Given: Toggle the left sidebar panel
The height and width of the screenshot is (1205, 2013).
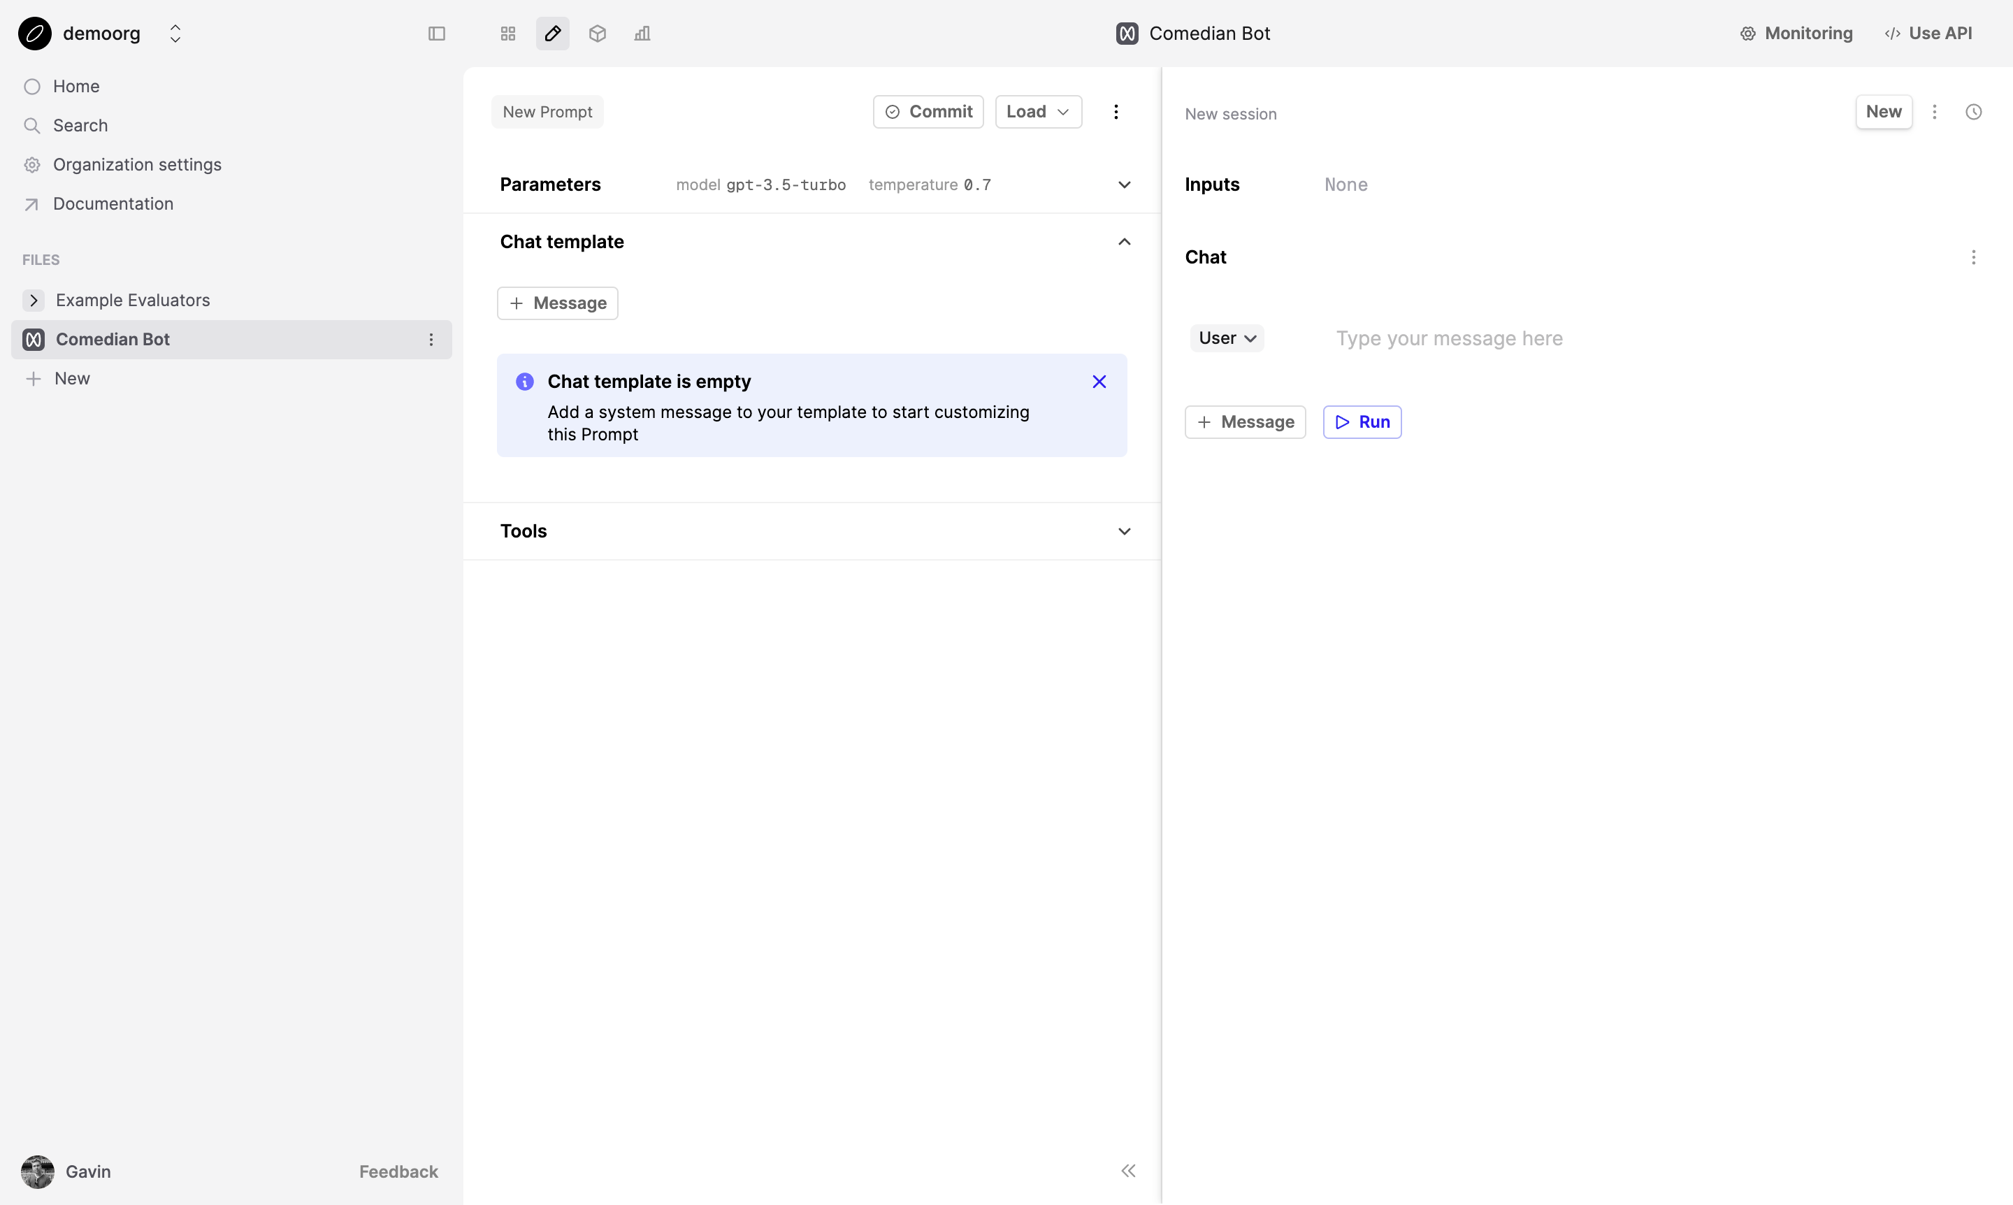Looking at the screenshot, I should [x=437, y=34].
